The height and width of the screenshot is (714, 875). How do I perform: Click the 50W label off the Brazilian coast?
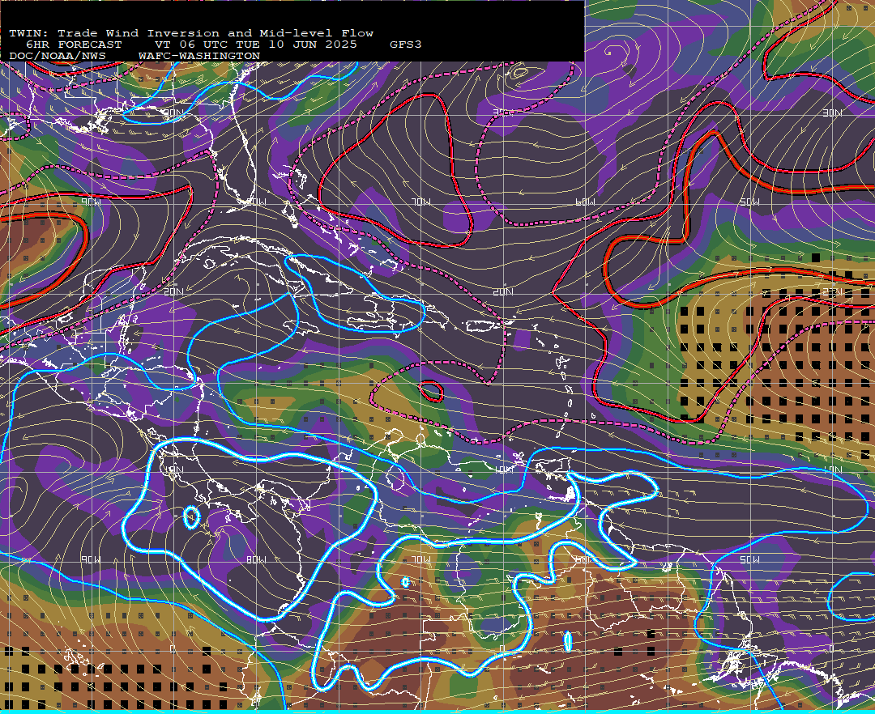point(749,559)
